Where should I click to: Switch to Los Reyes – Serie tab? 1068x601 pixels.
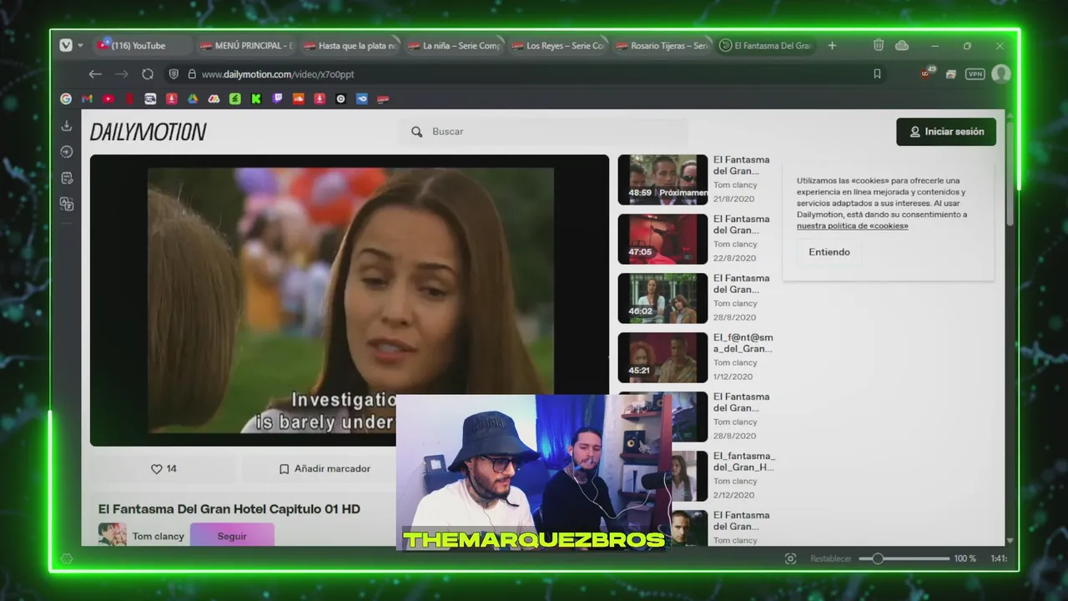(557, 46)
